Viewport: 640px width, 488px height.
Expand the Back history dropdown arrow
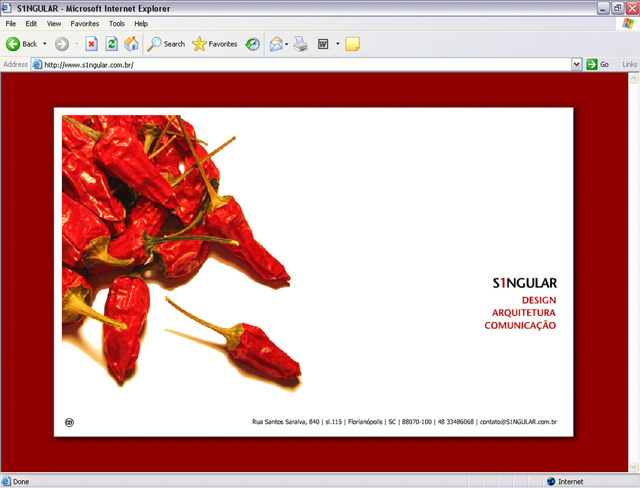pos(45,44)
